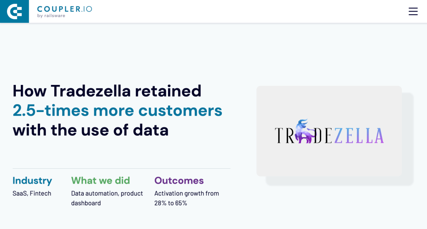Click the "by railsware" tagline

(x=51, y=16)
